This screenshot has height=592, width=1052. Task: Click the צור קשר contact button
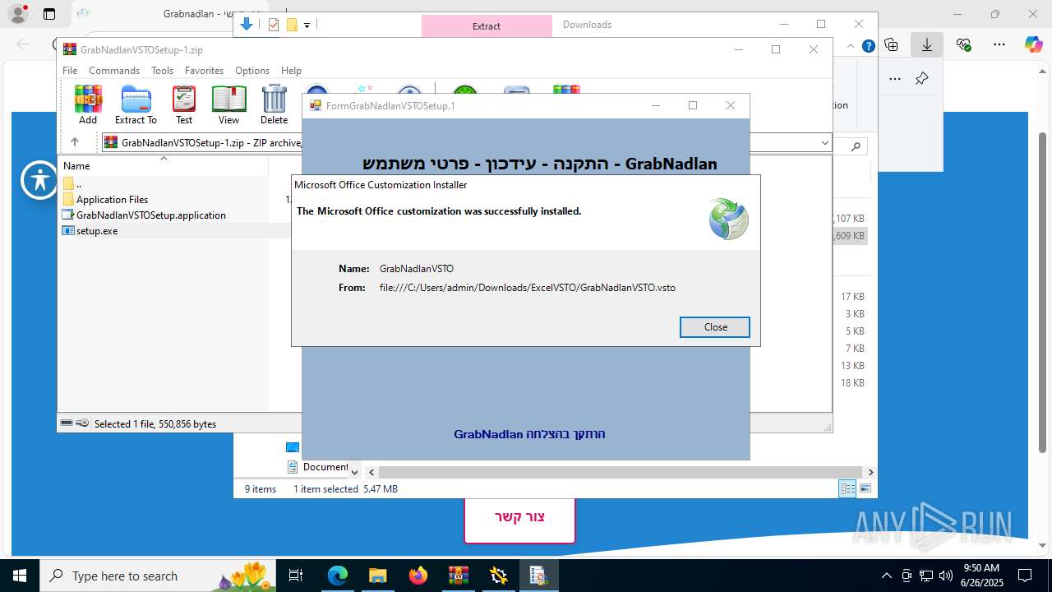[x=519, y=517]
